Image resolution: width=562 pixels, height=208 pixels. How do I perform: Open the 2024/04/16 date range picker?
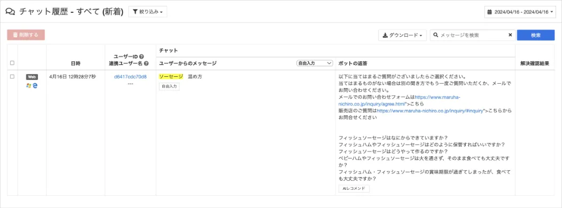[x=520, y=12]
